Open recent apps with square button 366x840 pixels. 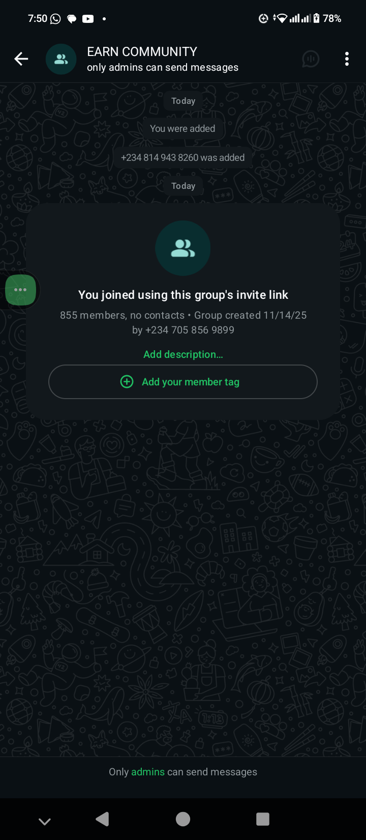263,819
